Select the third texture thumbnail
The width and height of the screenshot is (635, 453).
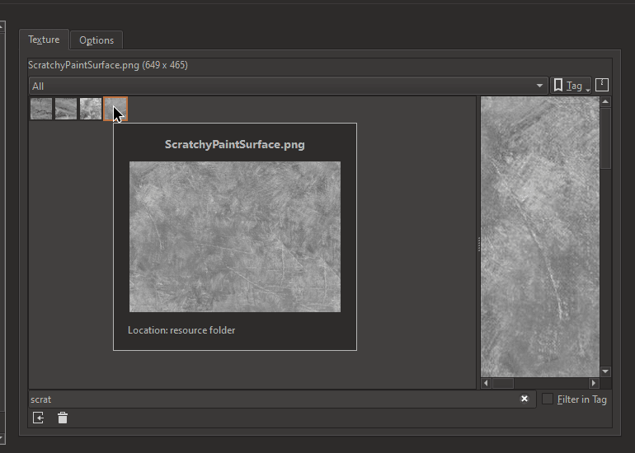coord(91,109)
